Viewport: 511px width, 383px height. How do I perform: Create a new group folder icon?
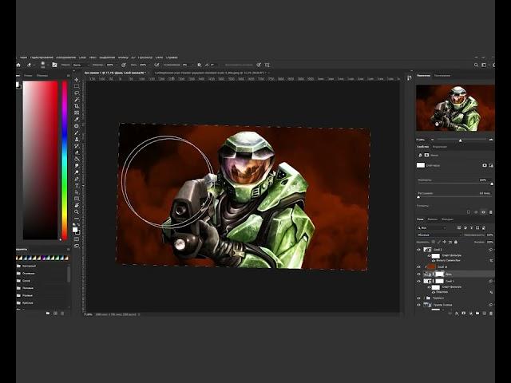(477, 314)
